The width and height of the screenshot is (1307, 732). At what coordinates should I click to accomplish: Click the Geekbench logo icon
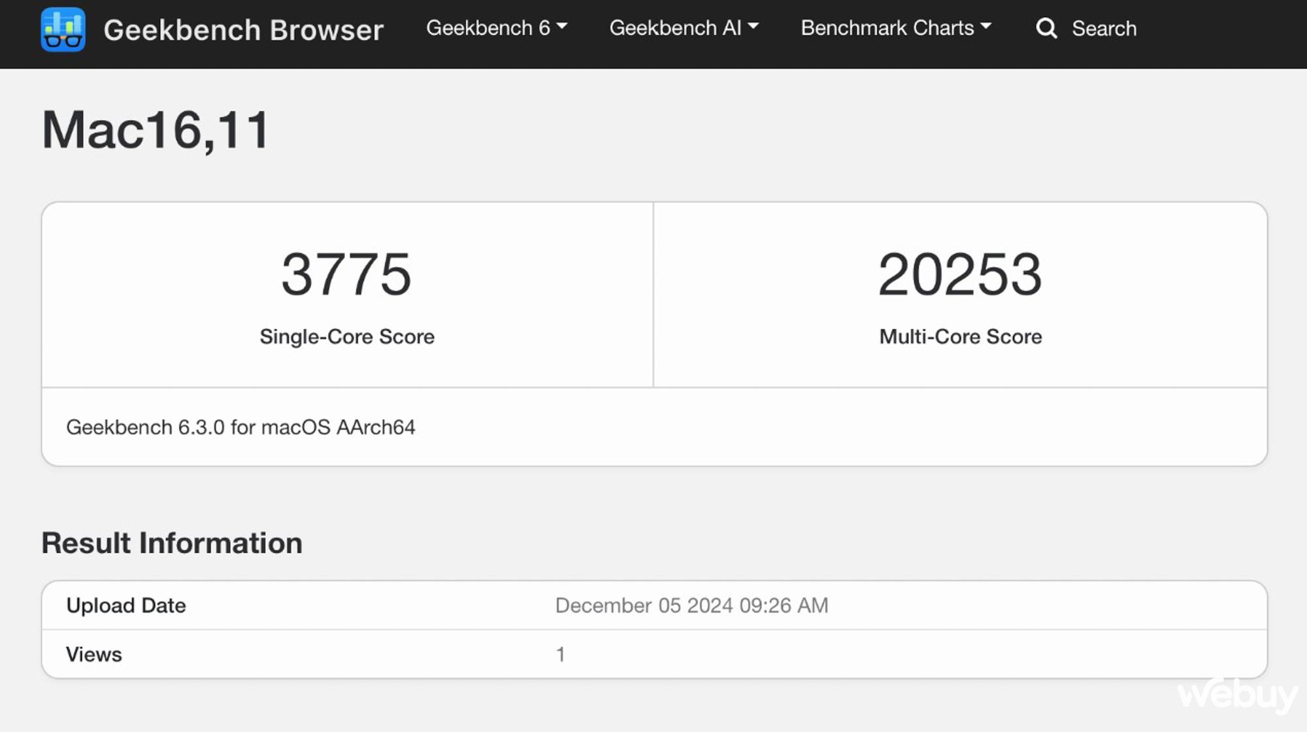coord(63,29)
